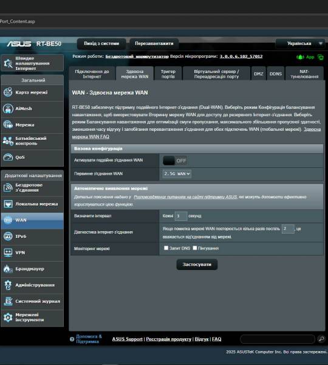
Task: Open the FAQ link in the footer
Action: pos(216,339)
